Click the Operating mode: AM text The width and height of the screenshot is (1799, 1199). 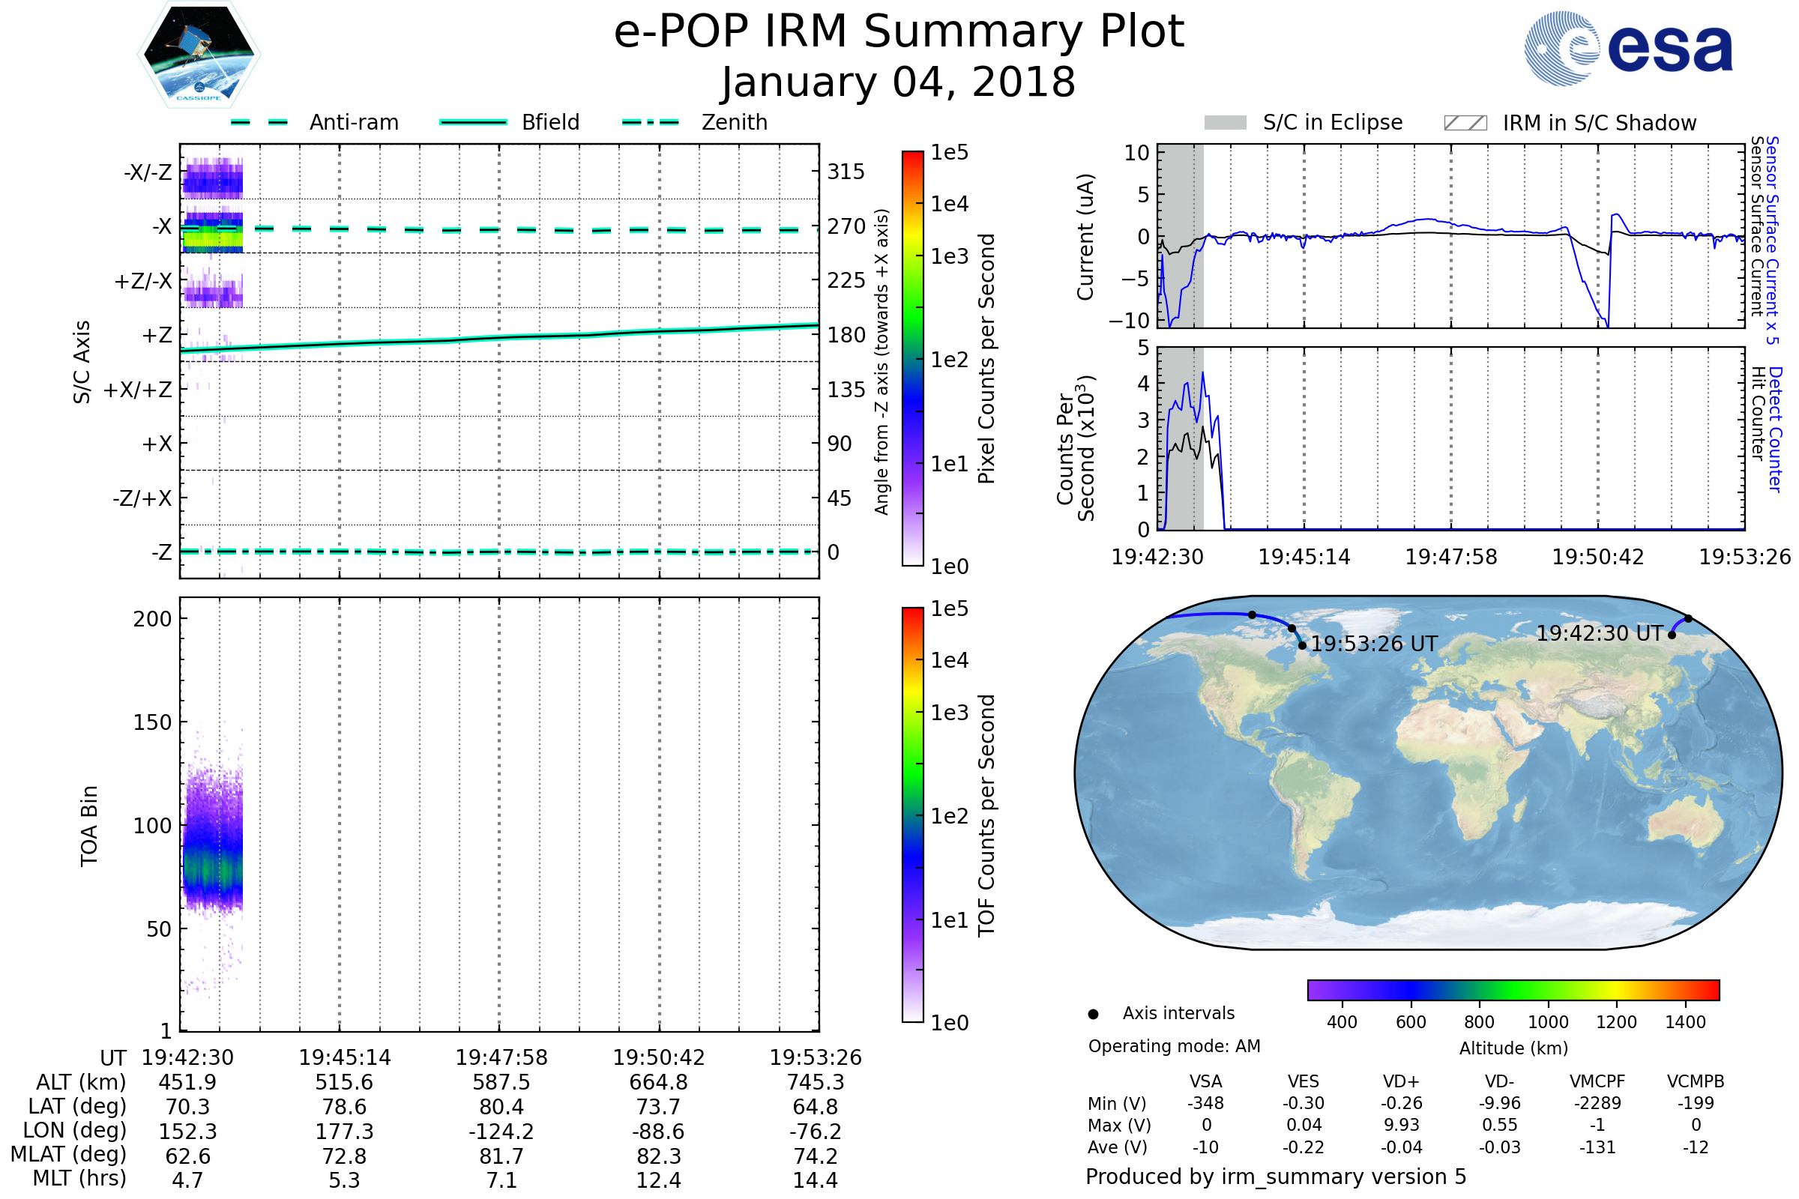click(1174, 1046)
